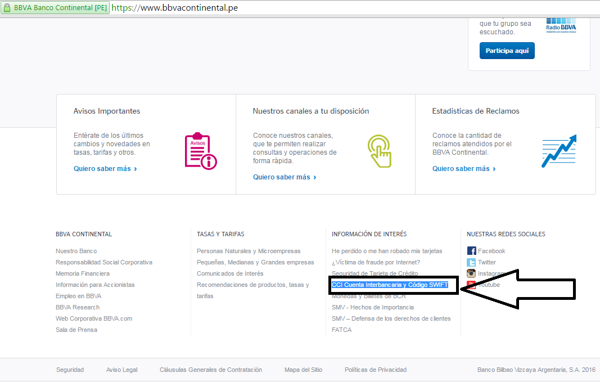This screenshot has height=382, width=600.
Task: Open the BBVA Research link
Action: (x=78, y=307)
